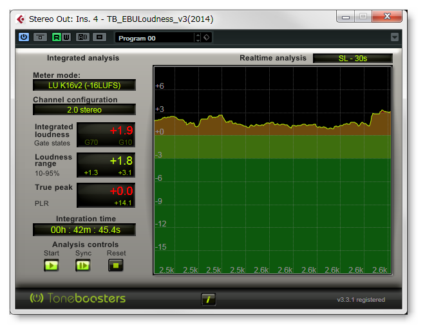This screenshot has width=425, height=332.
Task: Change Channel configuration 2.0 stereo
Action: [84, 109]
